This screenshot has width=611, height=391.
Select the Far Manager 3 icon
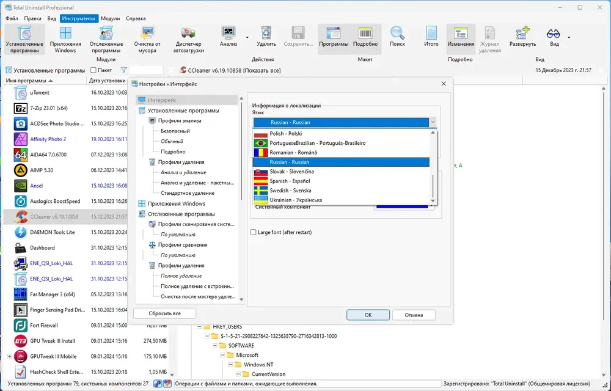tap(20, 294)
